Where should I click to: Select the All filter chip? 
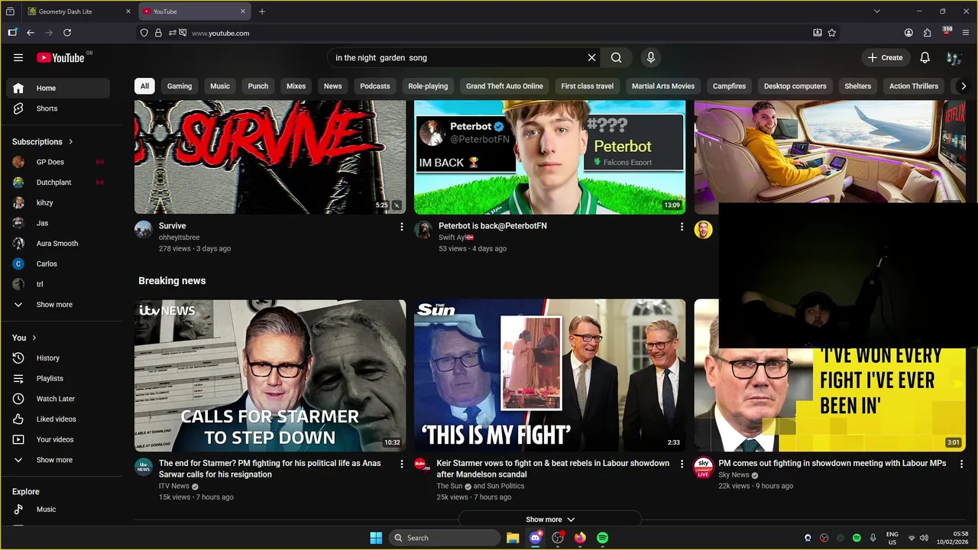[x=144, y=86]
